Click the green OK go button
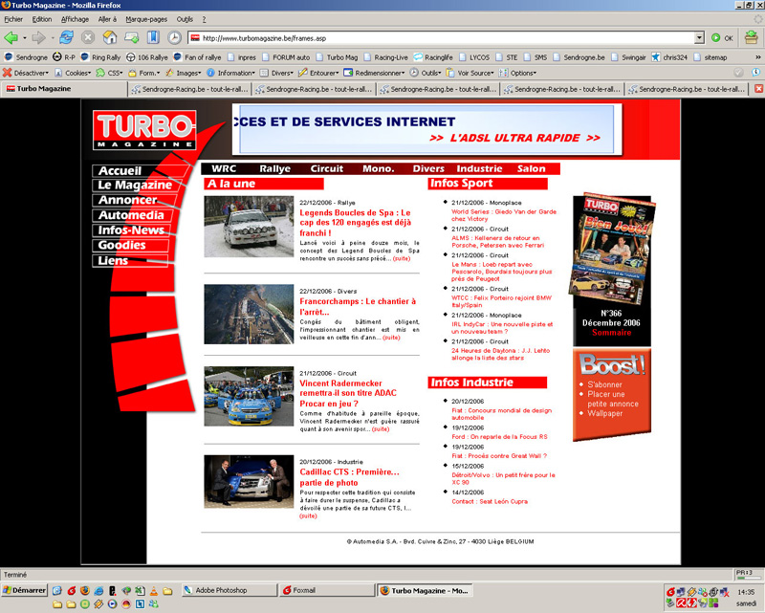Screen dimensions: 765x613 (722, 38)
